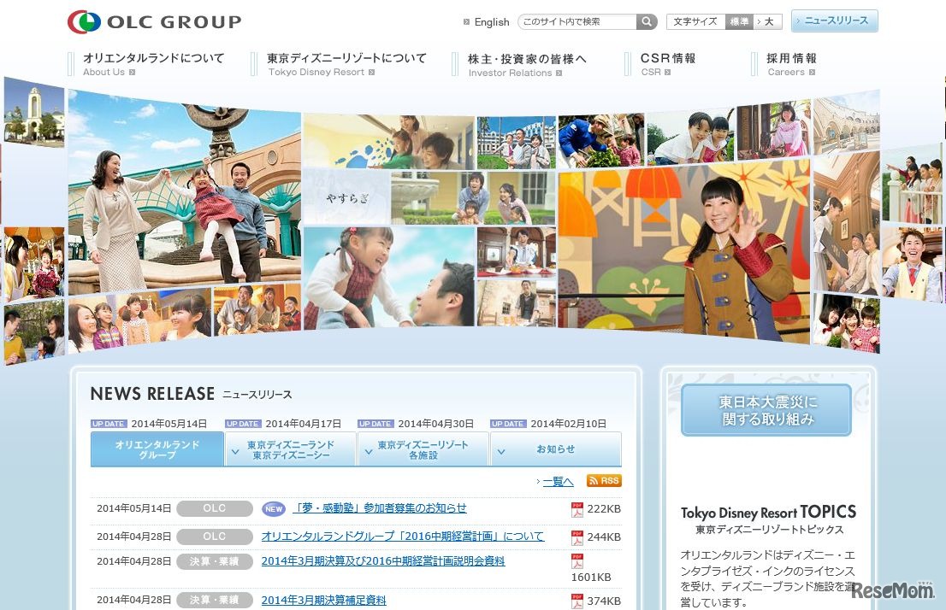Click arrow icon next to About Us

click(132, 73)
